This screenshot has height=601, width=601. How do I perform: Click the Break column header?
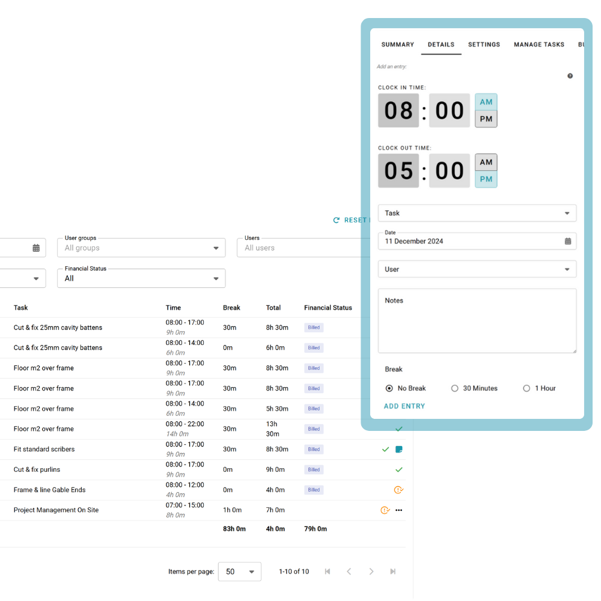click(231, 308)
